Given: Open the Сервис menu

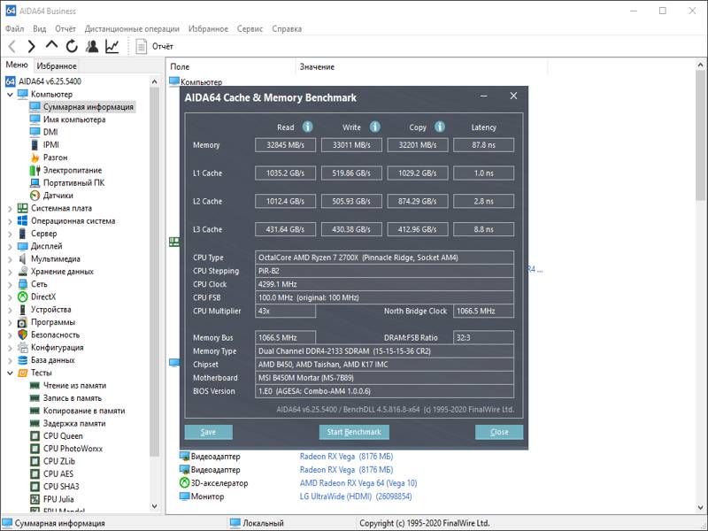Looking at the screenshot, I should tap(250, 28).
